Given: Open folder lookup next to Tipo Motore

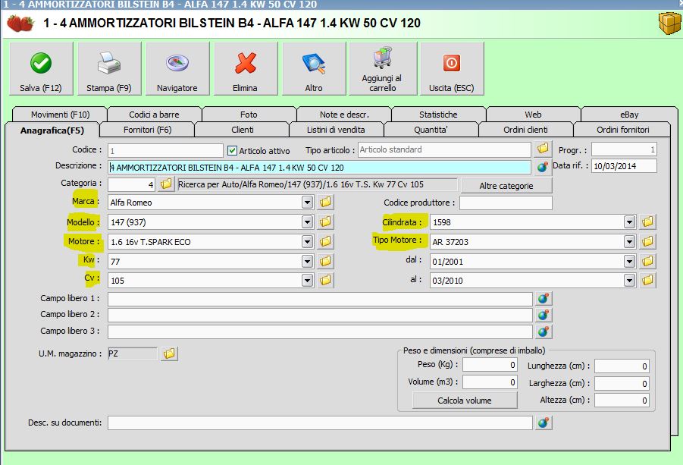Looking at the screenshot, I should coord(647,241).
